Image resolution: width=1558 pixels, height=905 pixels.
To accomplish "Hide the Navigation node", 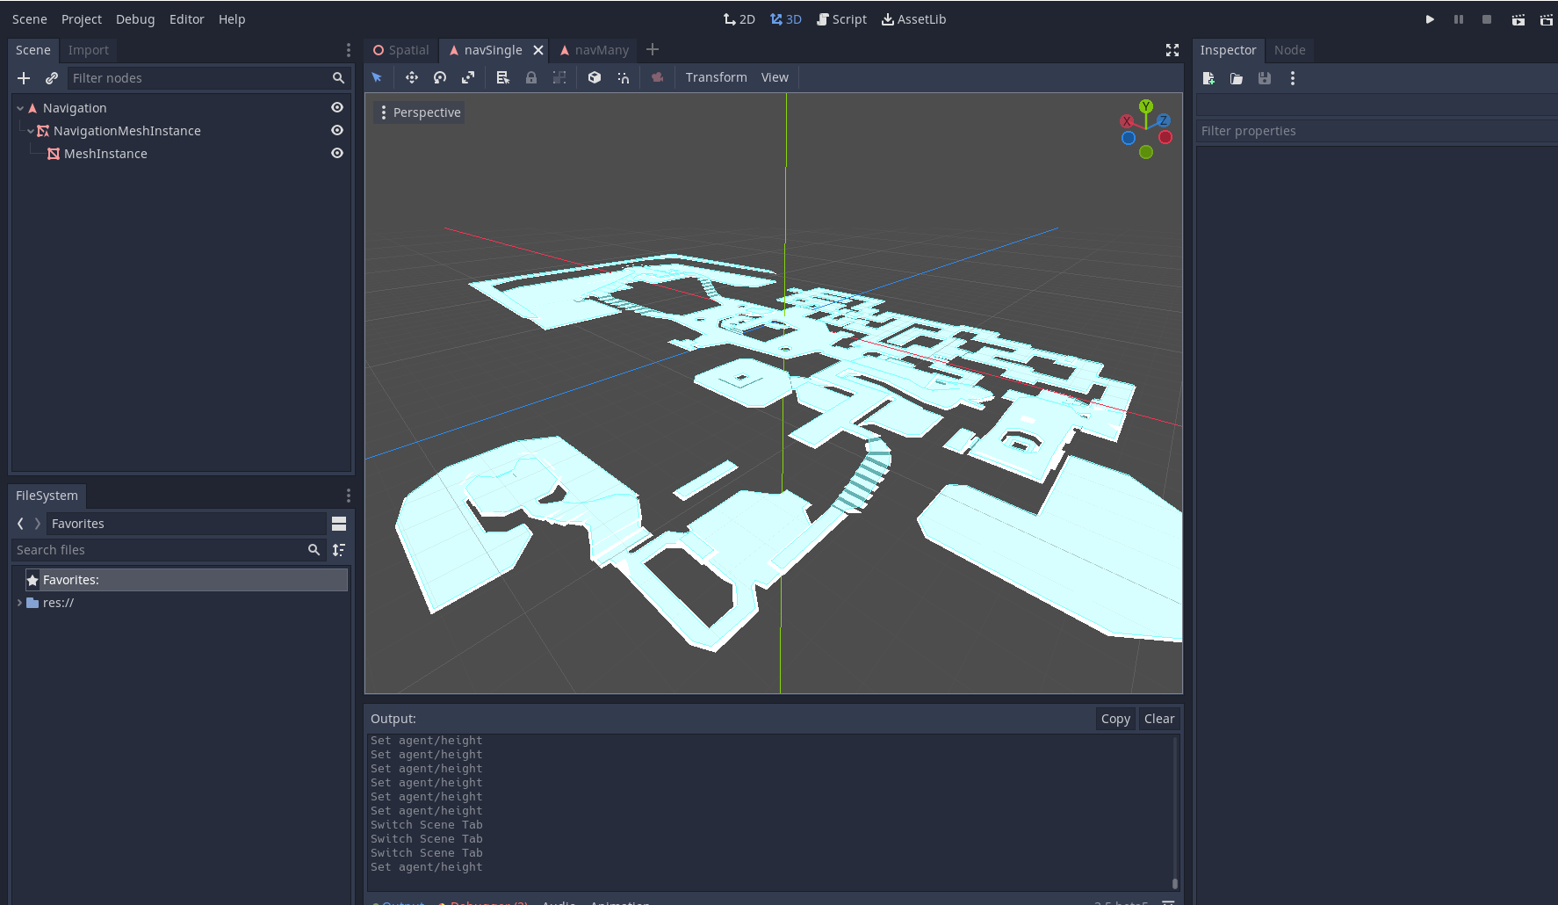I will coord(337,107).
